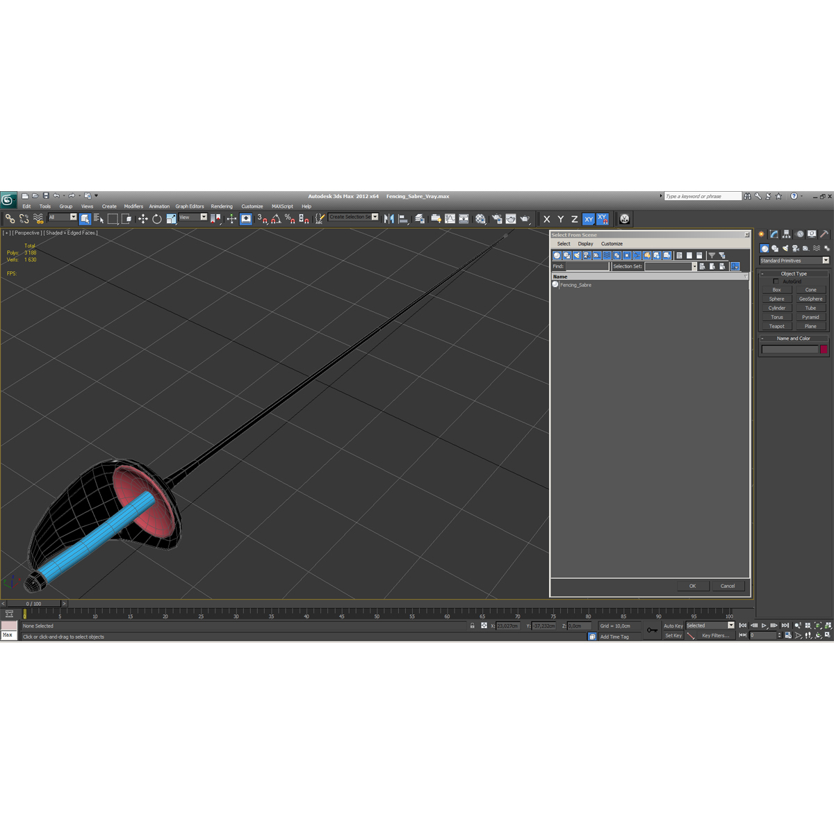Image resolution: width=834 pixels, height=834 pixels.
Task: Select Fencing_Sabre in the scene list
Action: coord(575,285)
